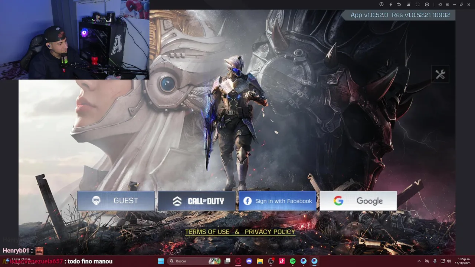Open emulator keymapping list icon

(408, 4)
